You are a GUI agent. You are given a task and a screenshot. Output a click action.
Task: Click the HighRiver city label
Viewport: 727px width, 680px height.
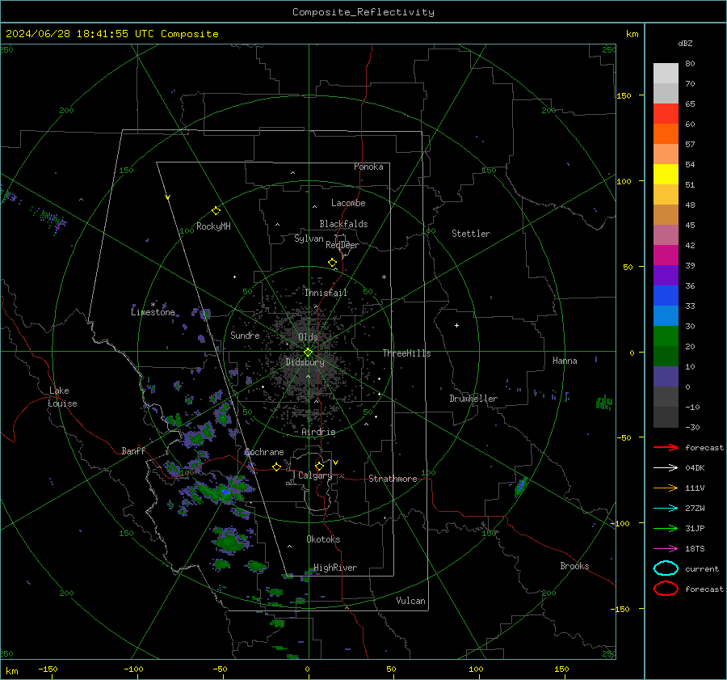coord(335,568)
